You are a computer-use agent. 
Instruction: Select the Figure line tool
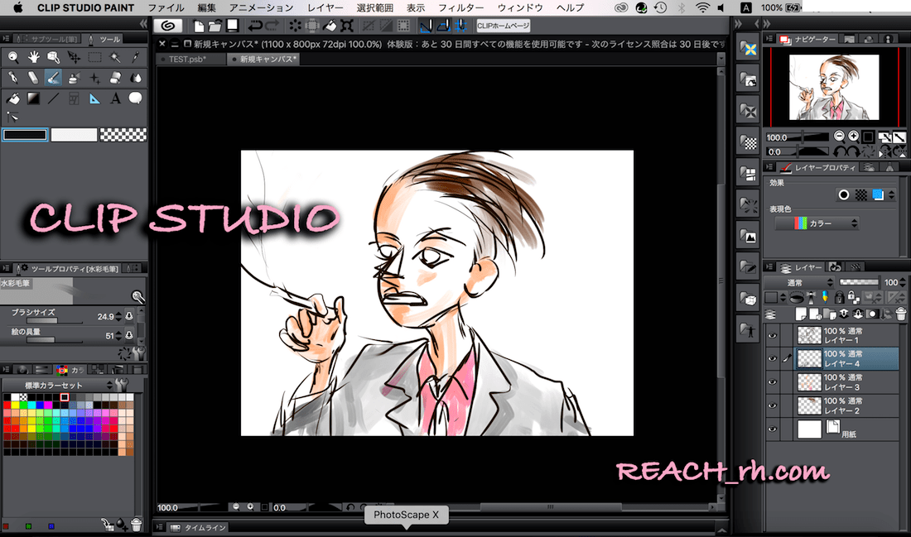click(x=54, y=98)
